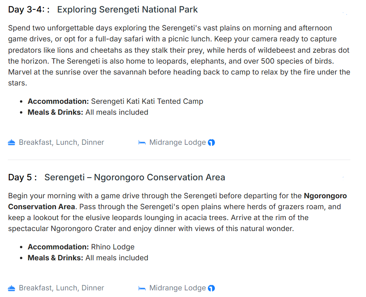The width and height of the screenshot is (366, 297).
Task: Click 'Breakfast, Lunch, Dinner' under Day 3-4
Action: pyautogui.click(x=61, y=142)
